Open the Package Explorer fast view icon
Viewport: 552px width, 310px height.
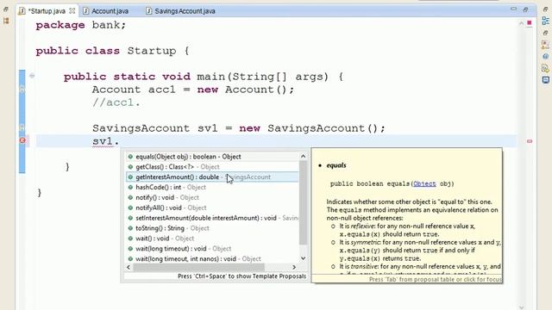(6, 21)
